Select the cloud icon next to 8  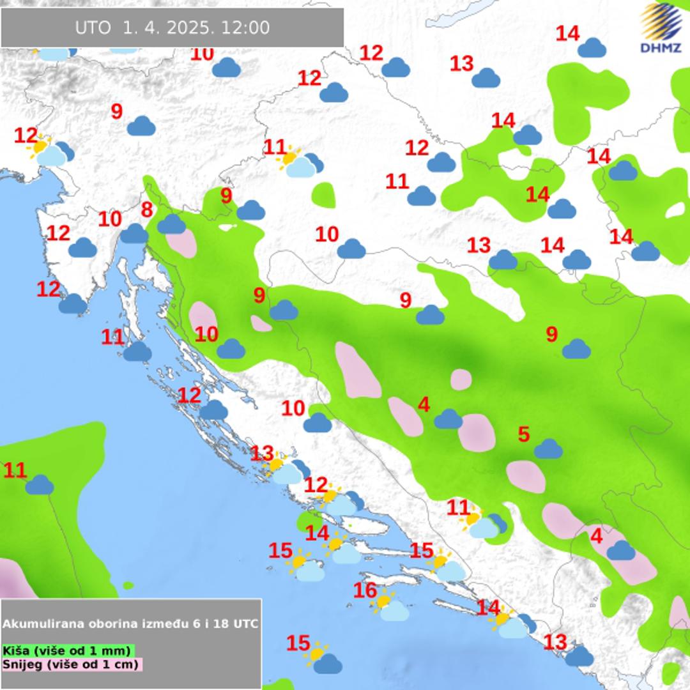coord(171,224)
